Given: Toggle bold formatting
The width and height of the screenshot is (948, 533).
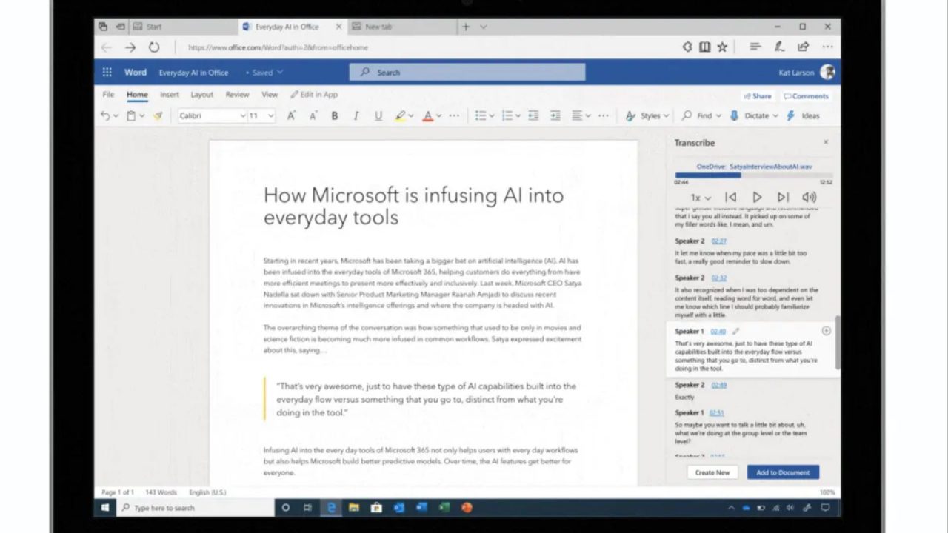Looking at the screenshot, I should (335, 116).
